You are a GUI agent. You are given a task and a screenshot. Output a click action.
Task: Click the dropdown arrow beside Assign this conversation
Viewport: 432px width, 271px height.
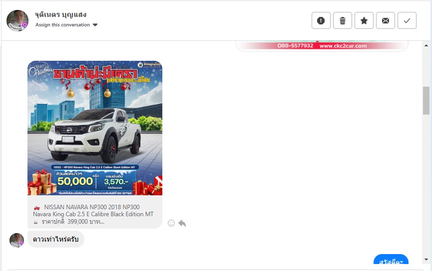(x=95, y=25)
